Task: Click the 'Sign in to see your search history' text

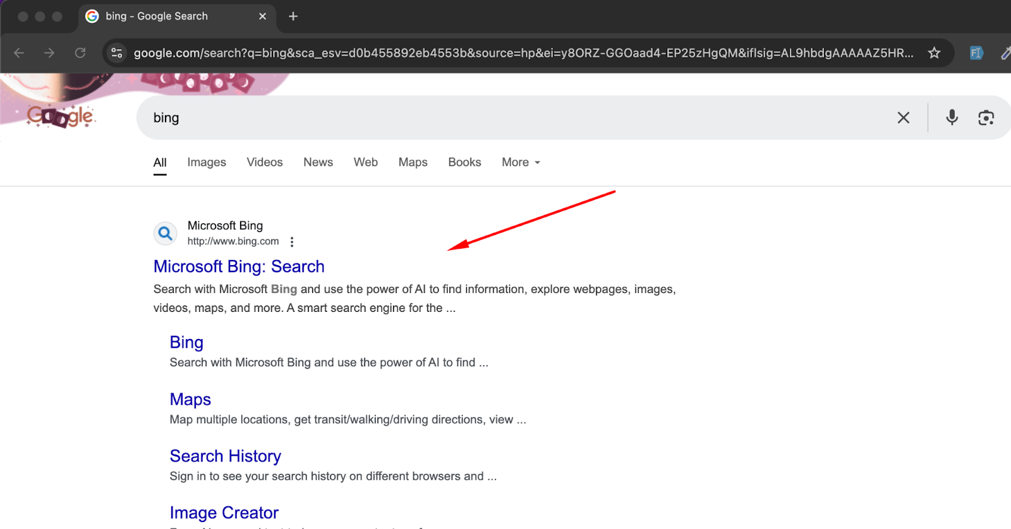Action: click(333, 477)
